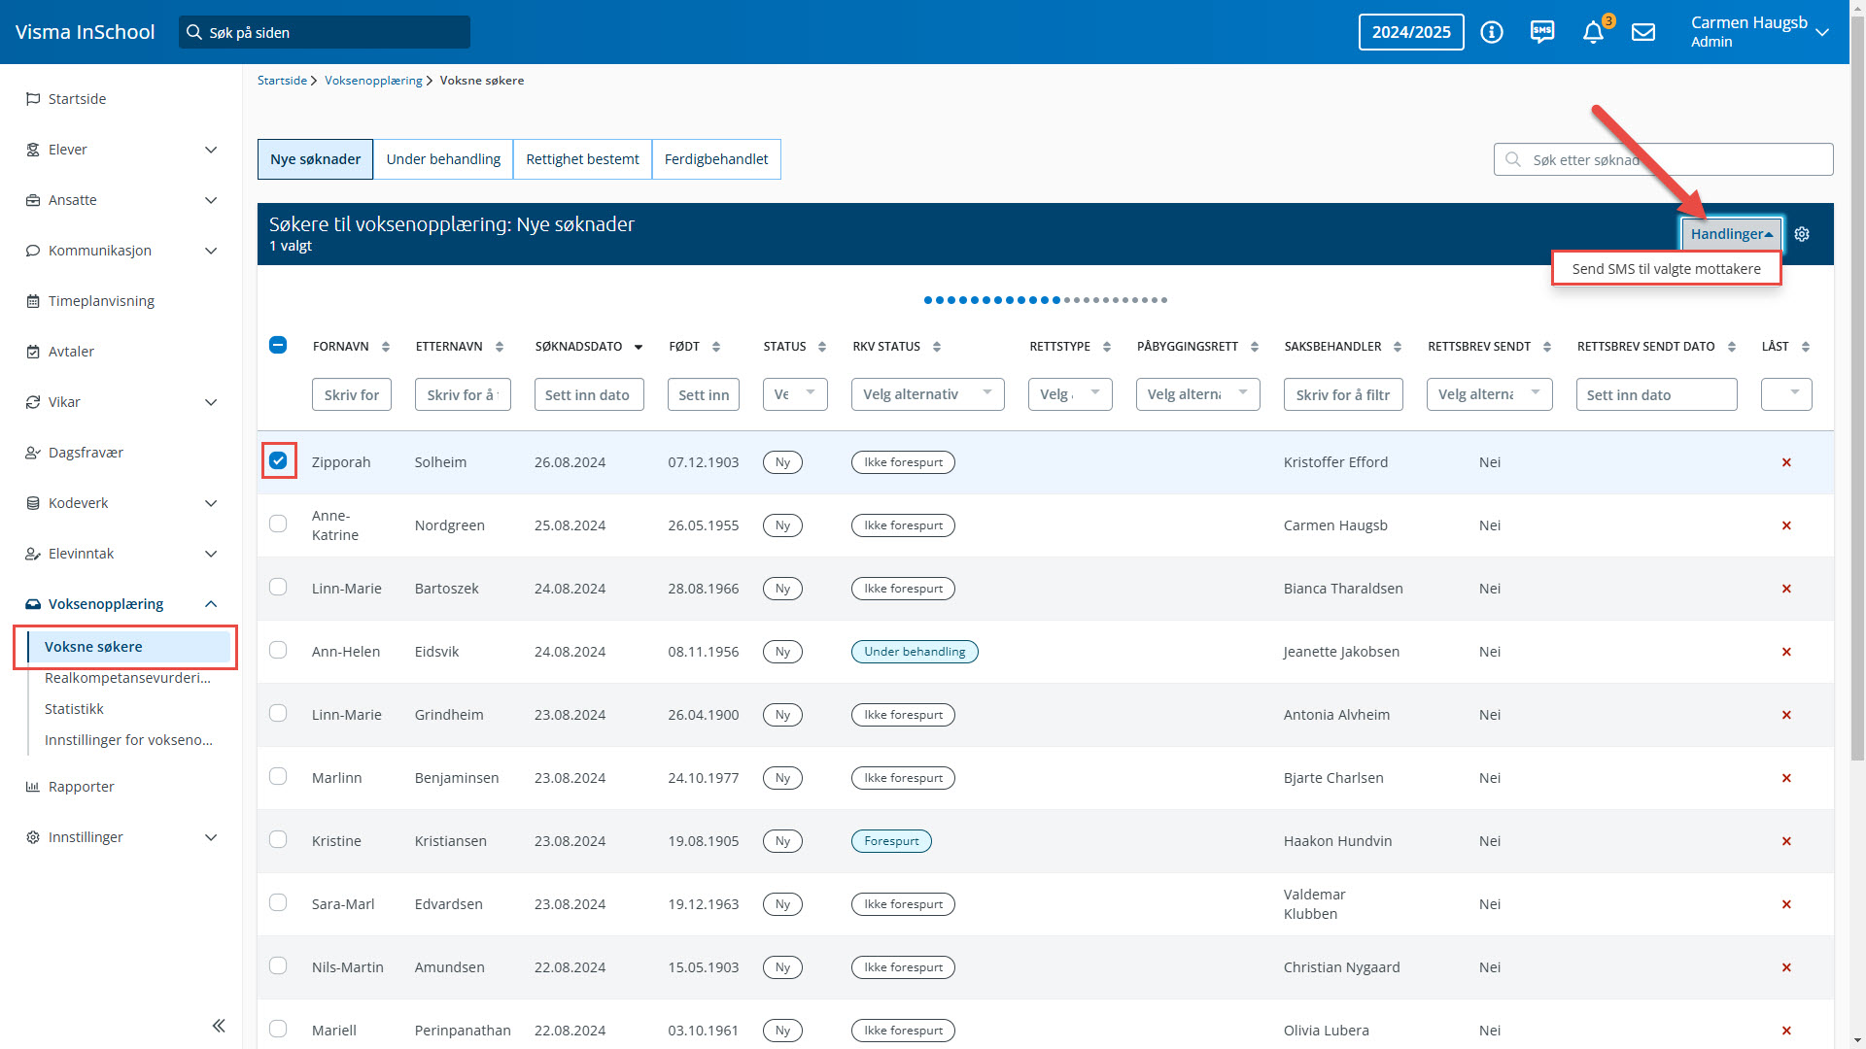Switch to Under behandling tab
1866x1049 pixels.
coord(443,159)
